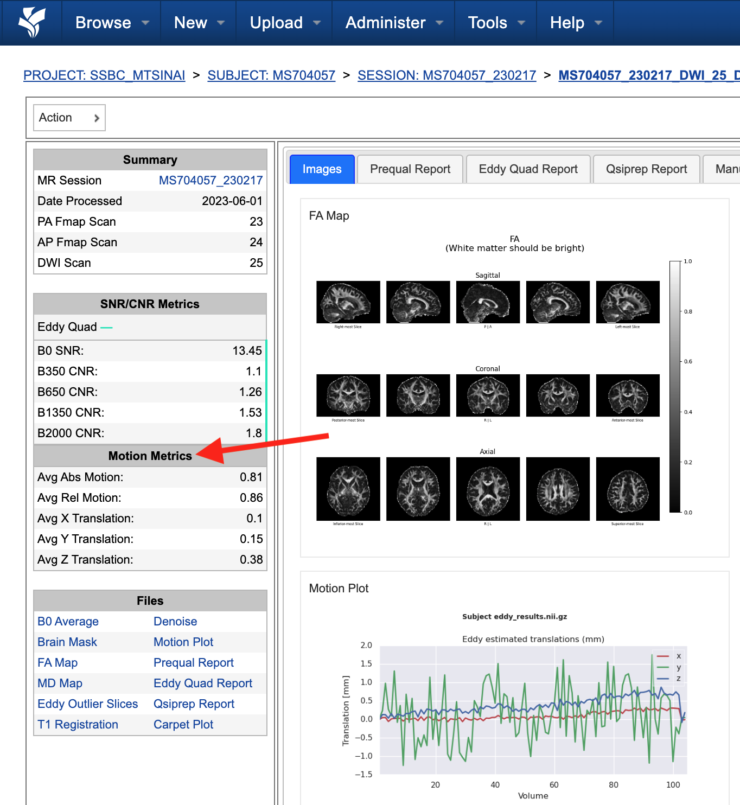This screenshot has height=805, width=740.
Task: Follow the MS704057_230217 MR Session link
Action: 210,181
